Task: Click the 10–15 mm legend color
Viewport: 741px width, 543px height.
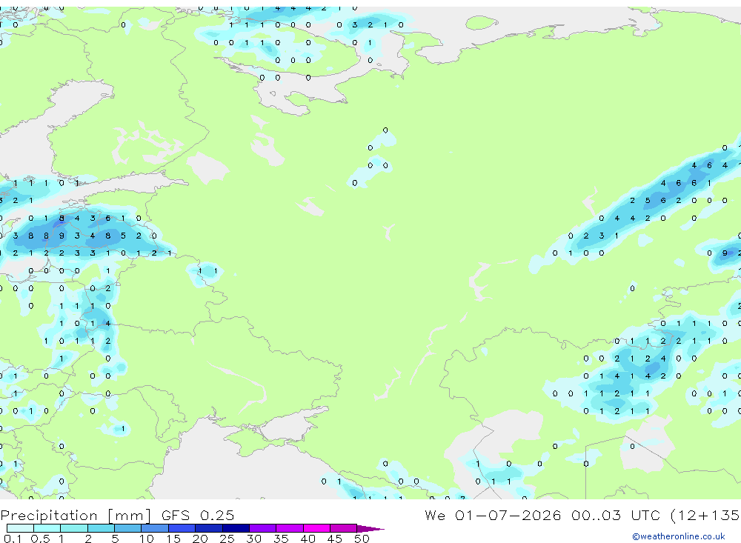Action: 155,528
